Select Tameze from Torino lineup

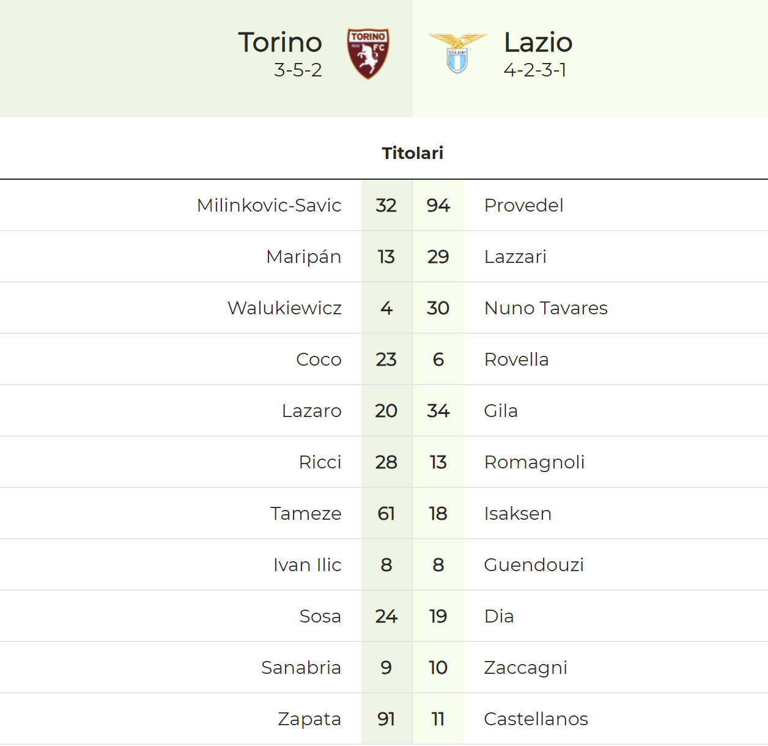click(x=306, y=514)
